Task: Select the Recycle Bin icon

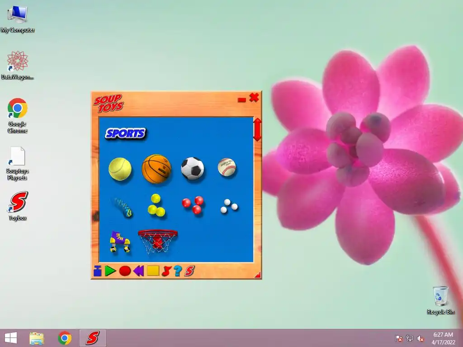Action: click(x=440, y=300)
